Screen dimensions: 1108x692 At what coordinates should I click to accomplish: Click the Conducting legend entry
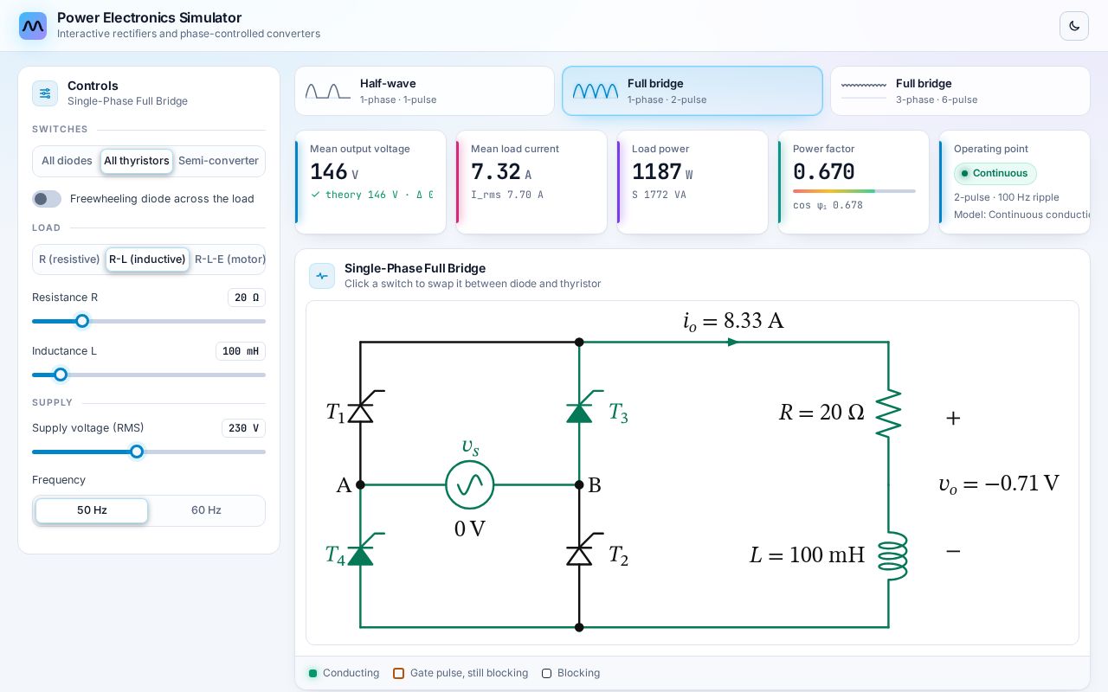[344, 673]
